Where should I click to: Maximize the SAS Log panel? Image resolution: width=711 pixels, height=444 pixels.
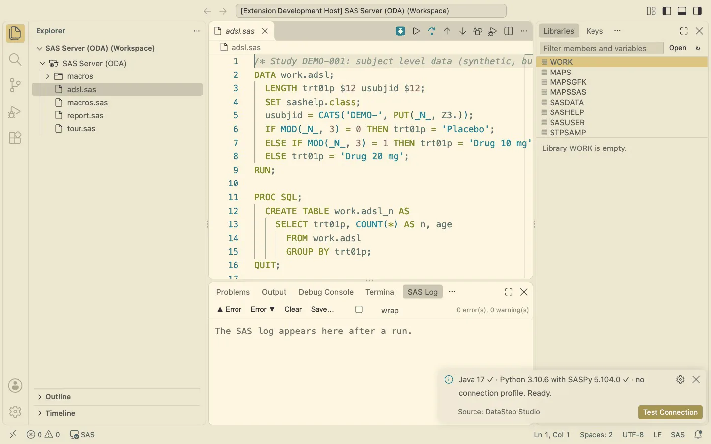[509, 292]
